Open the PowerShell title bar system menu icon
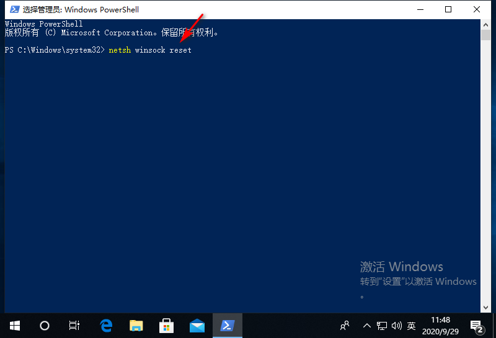The height and width of the screenshot is (338, 496). [12, 9]
